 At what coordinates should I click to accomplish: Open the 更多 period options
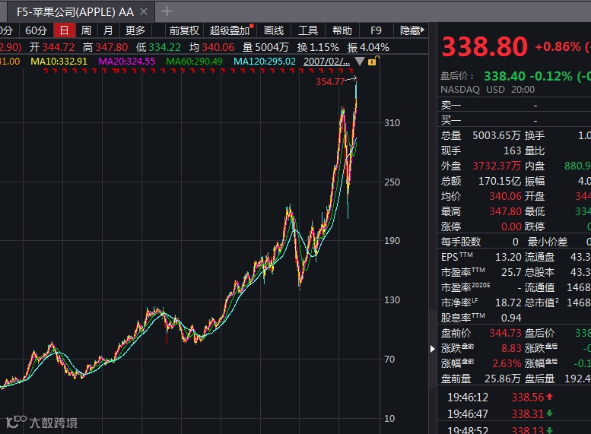coord(135,30)
